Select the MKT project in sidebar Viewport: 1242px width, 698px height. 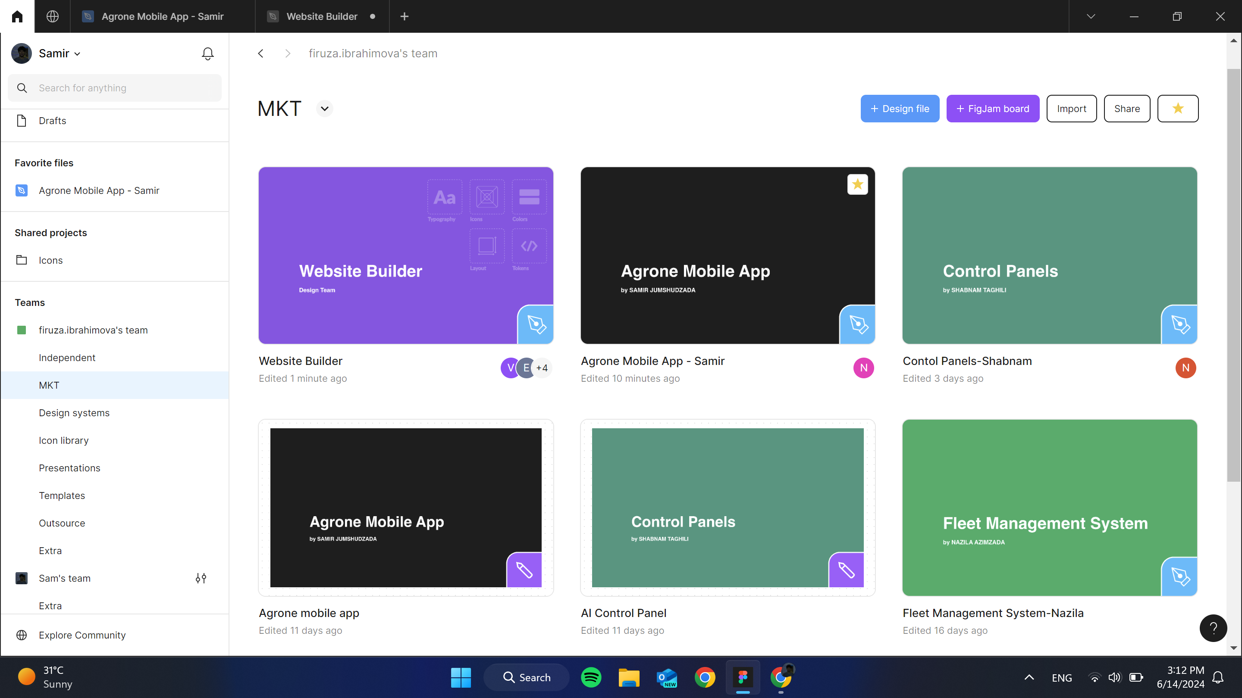[115, 385]
